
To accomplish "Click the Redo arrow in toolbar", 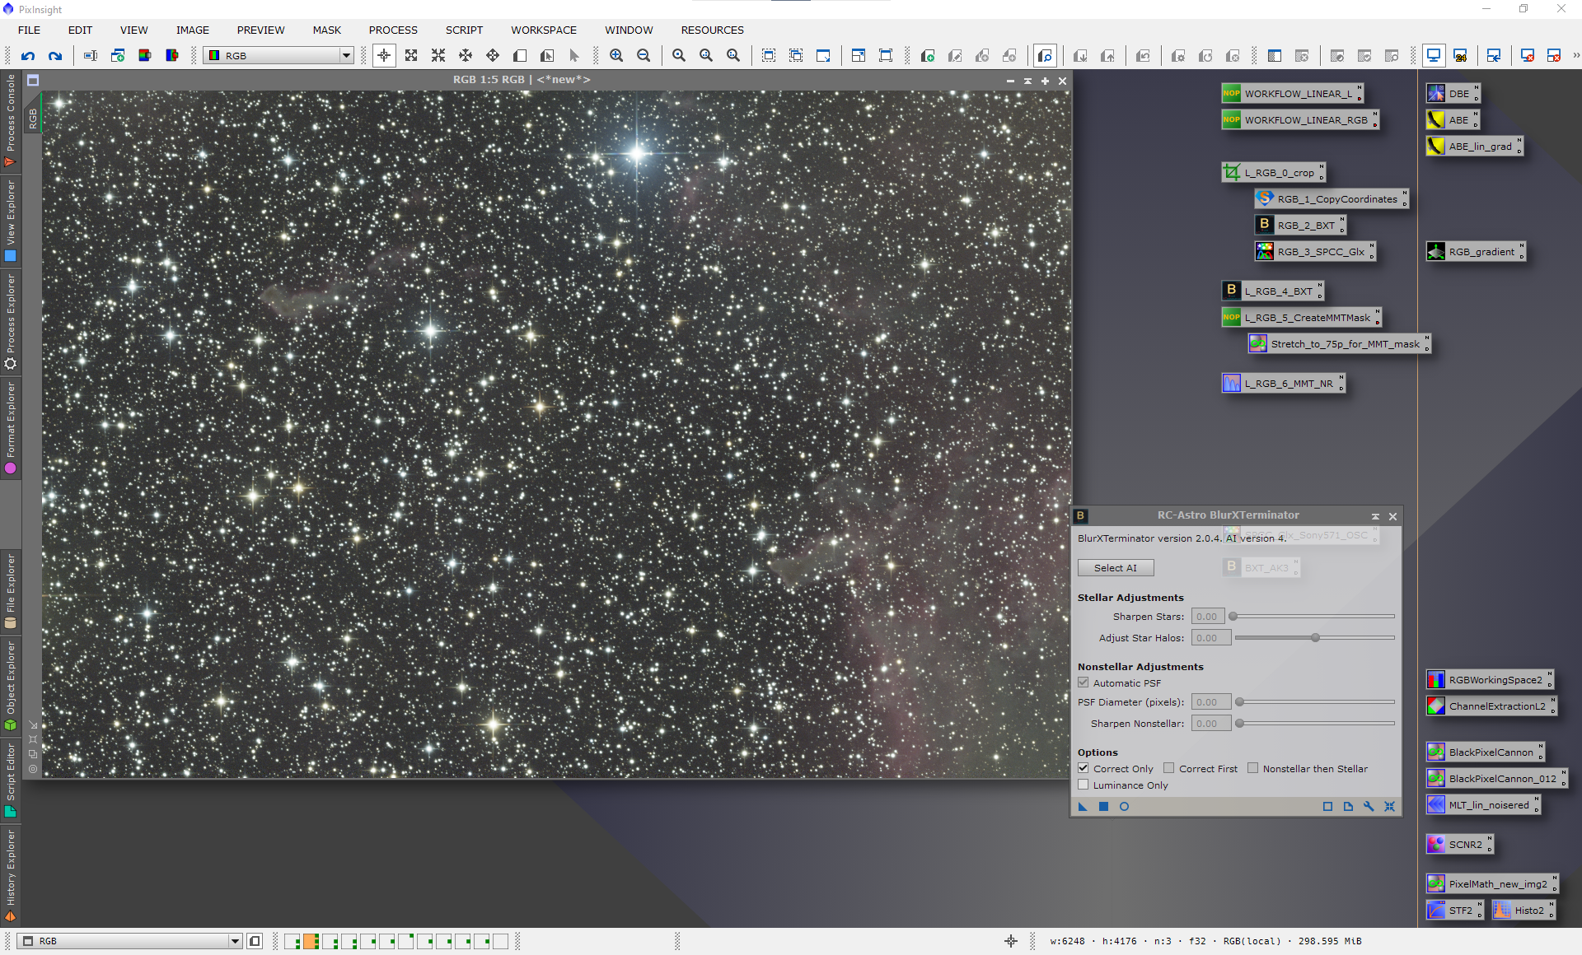I will 55,56.
